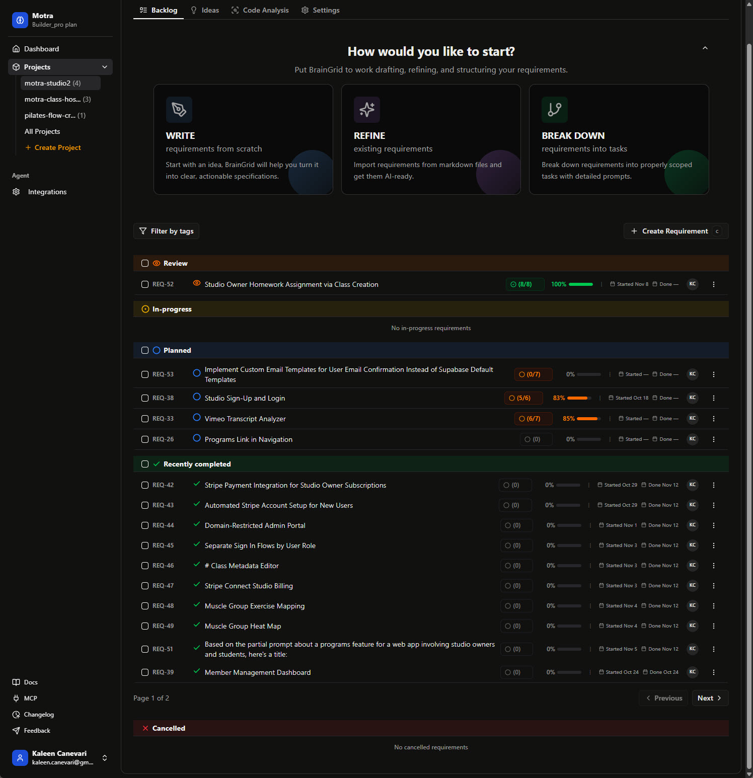Go to the Next page
Screen dimensions: 753x778
pos(710,698)
